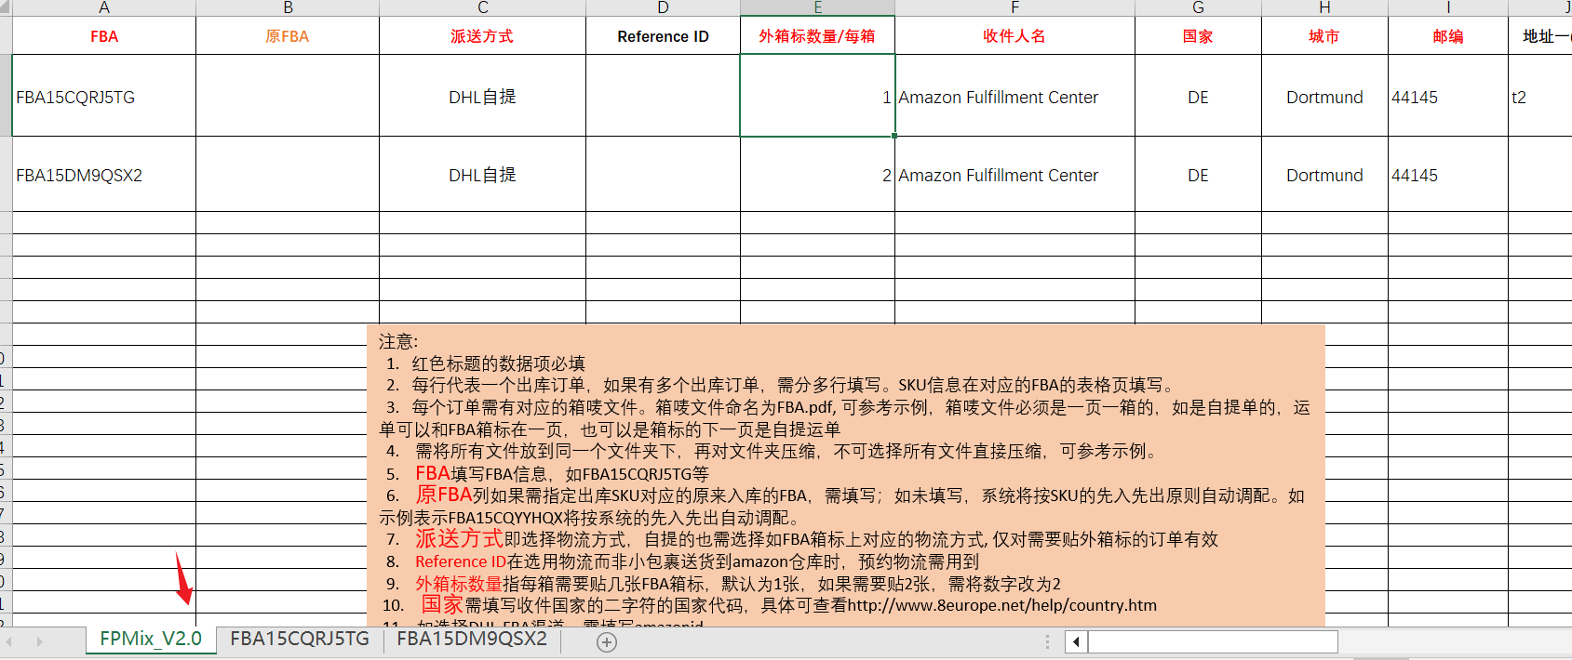Select "DHL自提" in the FBA15CQRJ5TG row
The height and width of the screenshot is (660, 1572).
(482, 96)
